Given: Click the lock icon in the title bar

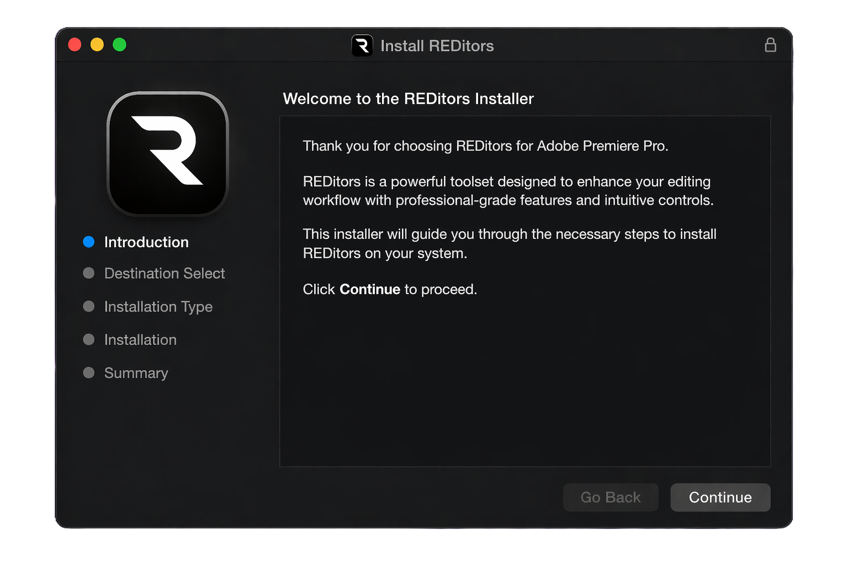Looking at the screenshot, I should 771,45.
